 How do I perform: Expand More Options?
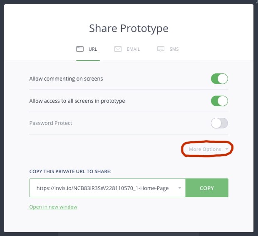tap(205, 149)
